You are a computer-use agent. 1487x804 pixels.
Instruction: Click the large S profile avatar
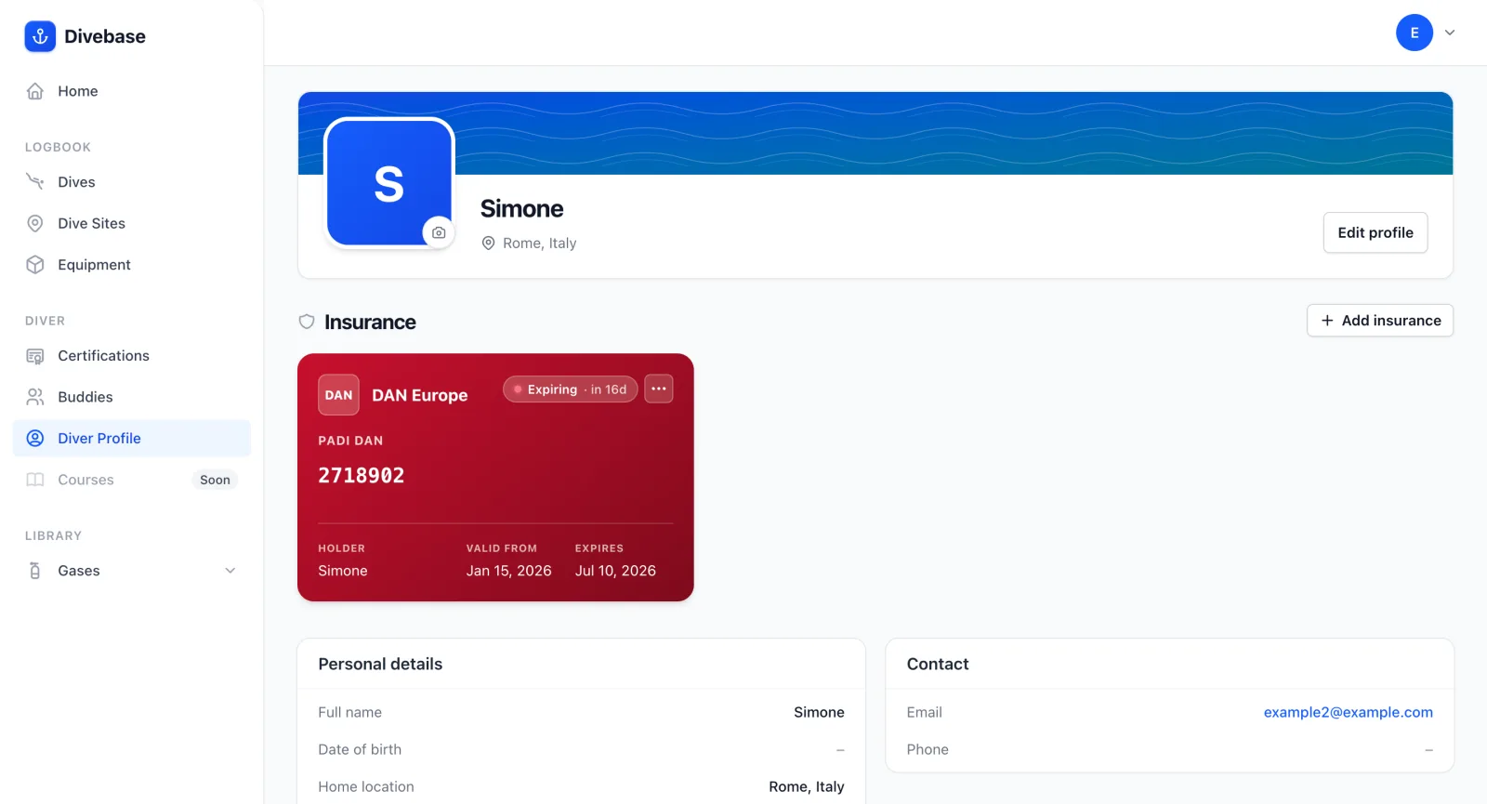388,183
